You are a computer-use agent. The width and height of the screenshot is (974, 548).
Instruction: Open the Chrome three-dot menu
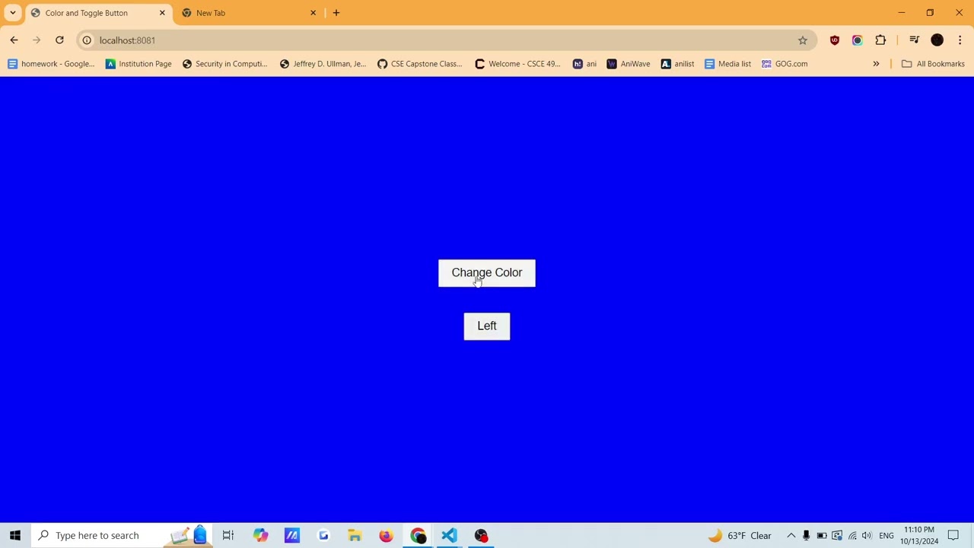tap(960, 40)
